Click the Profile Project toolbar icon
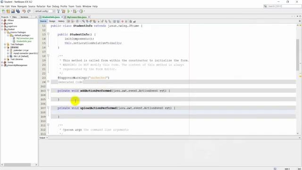The width and height of the screenshot is (302, 170). [81, 11]
